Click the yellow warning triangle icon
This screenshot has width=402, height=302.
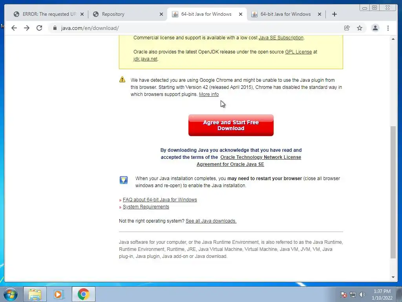pyautogui.click(x=122, y=79)
